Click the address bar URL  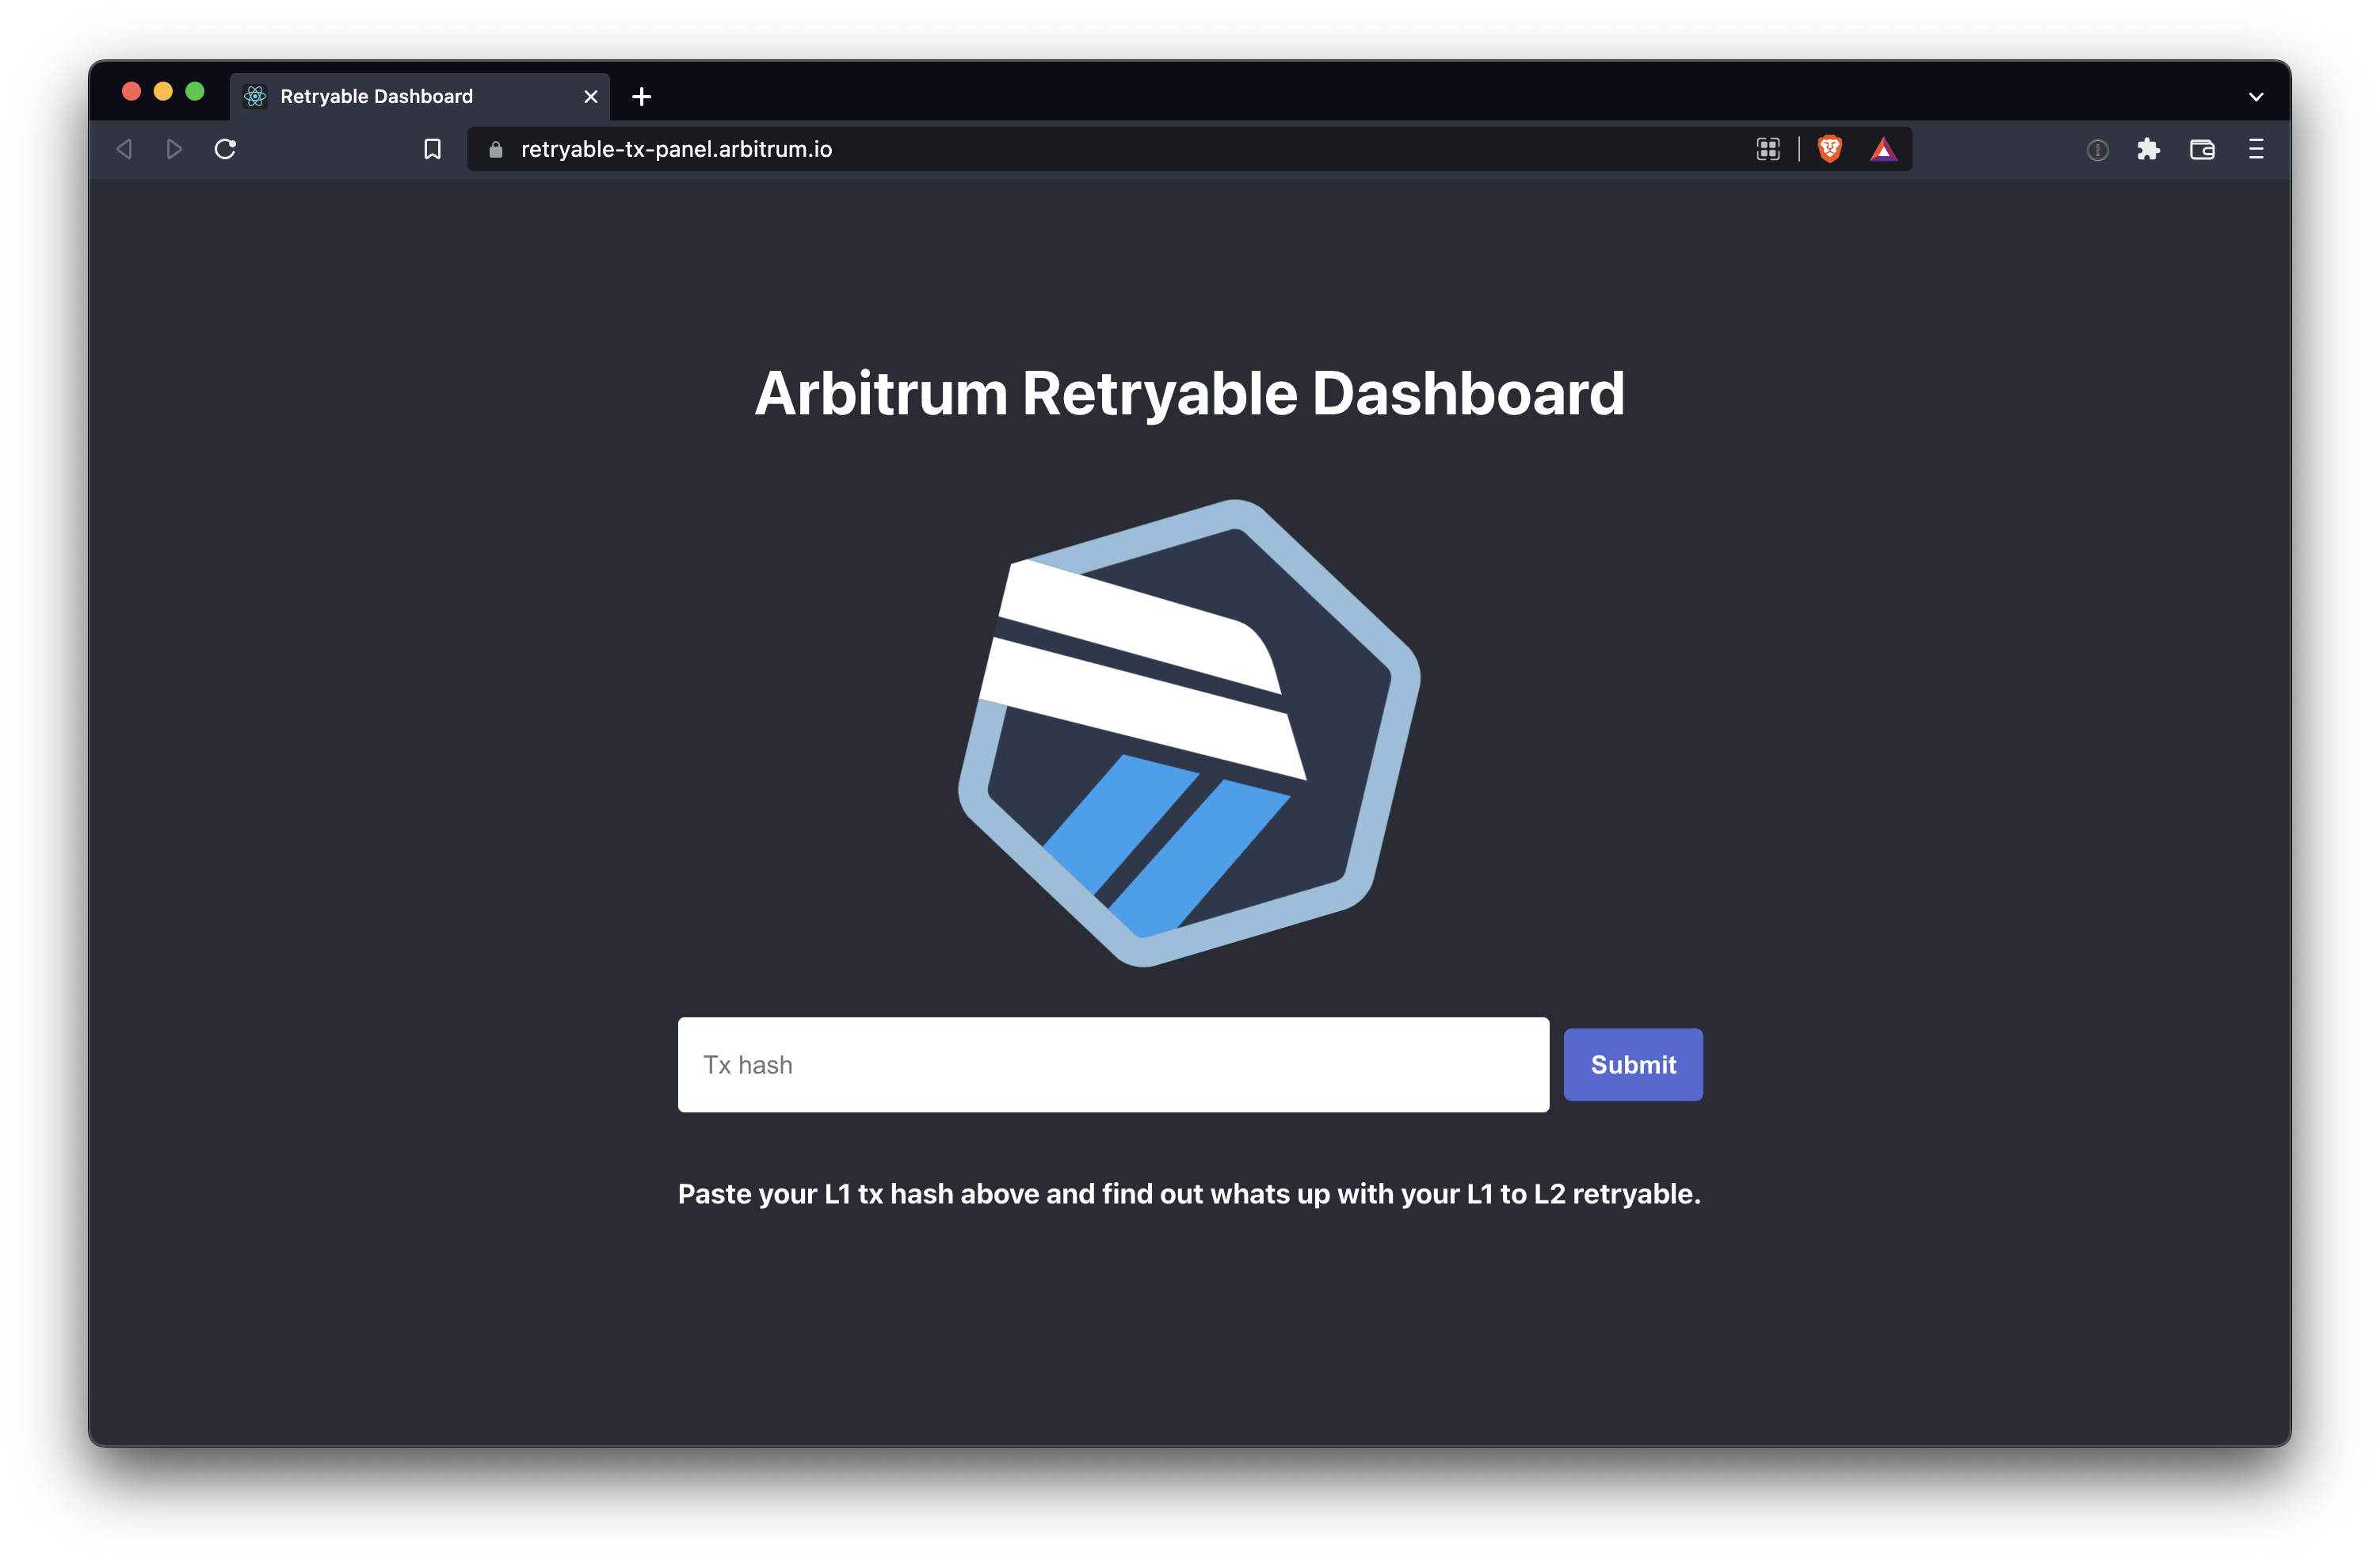point(675,149)
